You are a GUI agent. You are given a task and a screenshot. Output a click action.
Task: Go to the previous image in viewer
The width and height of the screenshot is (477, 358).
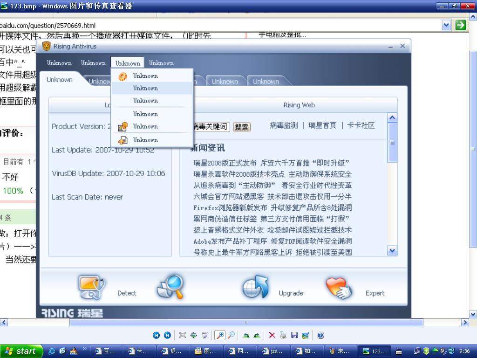tap(156, 335)
